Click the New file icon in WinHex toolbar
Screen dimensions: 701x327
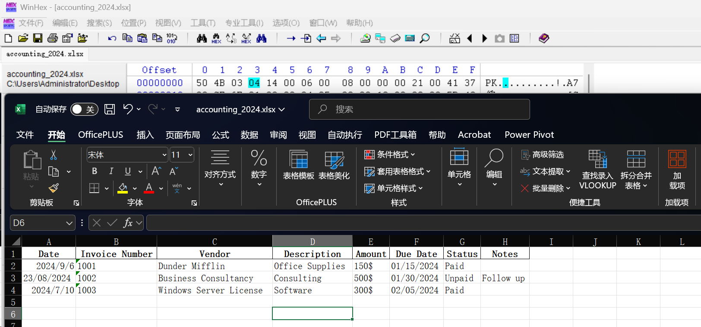coord(8,38)
